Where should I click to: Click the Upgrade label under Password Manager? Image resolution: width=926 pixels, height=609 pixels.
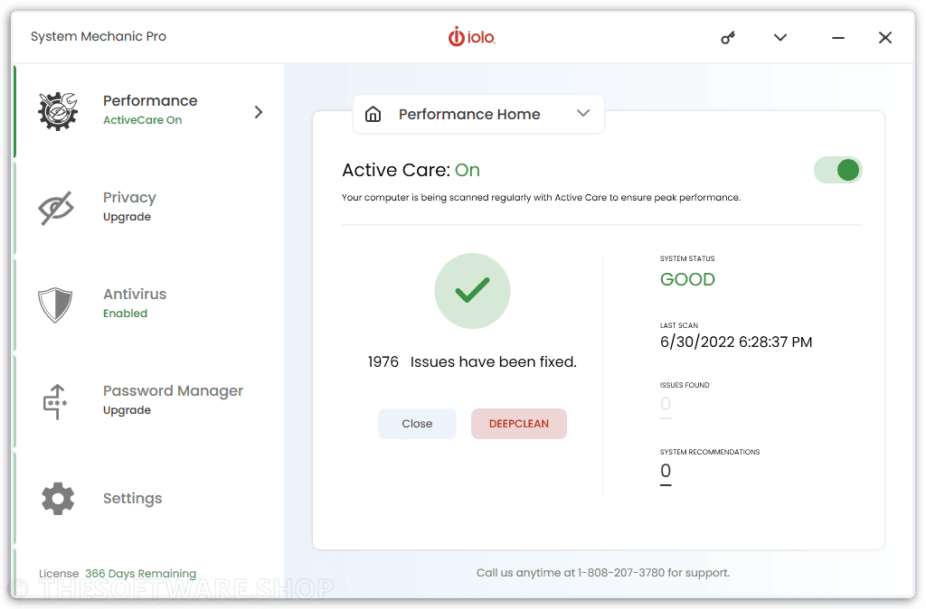127,410
